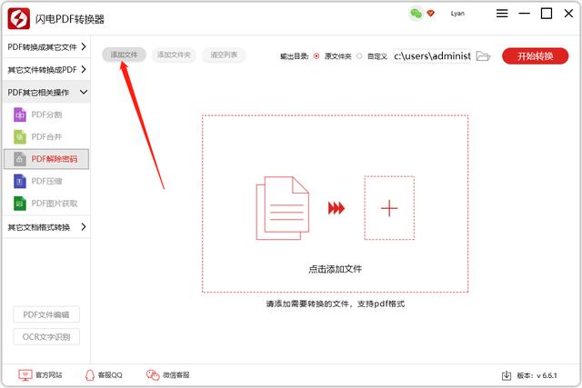Select the PDF分割 icon in sidebar
The height and width of the screenshot is (388, 582).
tap(20, 114)
